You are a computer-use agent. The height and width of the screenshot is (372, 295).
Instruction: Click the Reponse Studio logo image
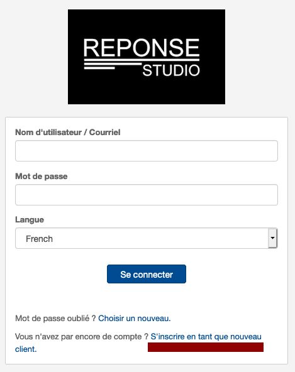147,57
